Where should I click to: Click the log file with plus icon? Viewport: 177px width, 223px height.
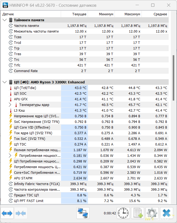pos(138,213)
